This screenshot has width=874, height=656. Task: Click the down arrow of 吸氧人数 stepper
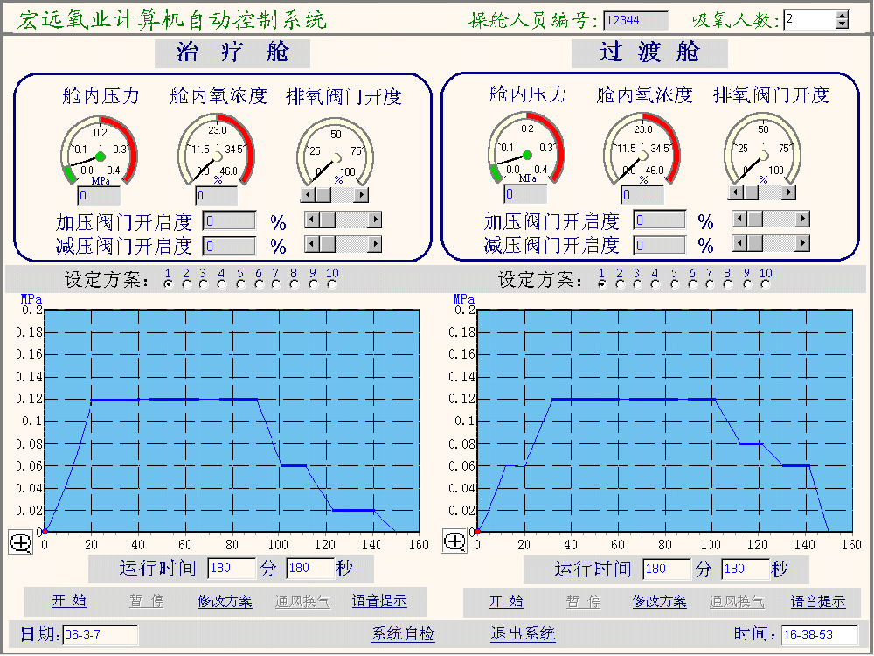(843, 24)
